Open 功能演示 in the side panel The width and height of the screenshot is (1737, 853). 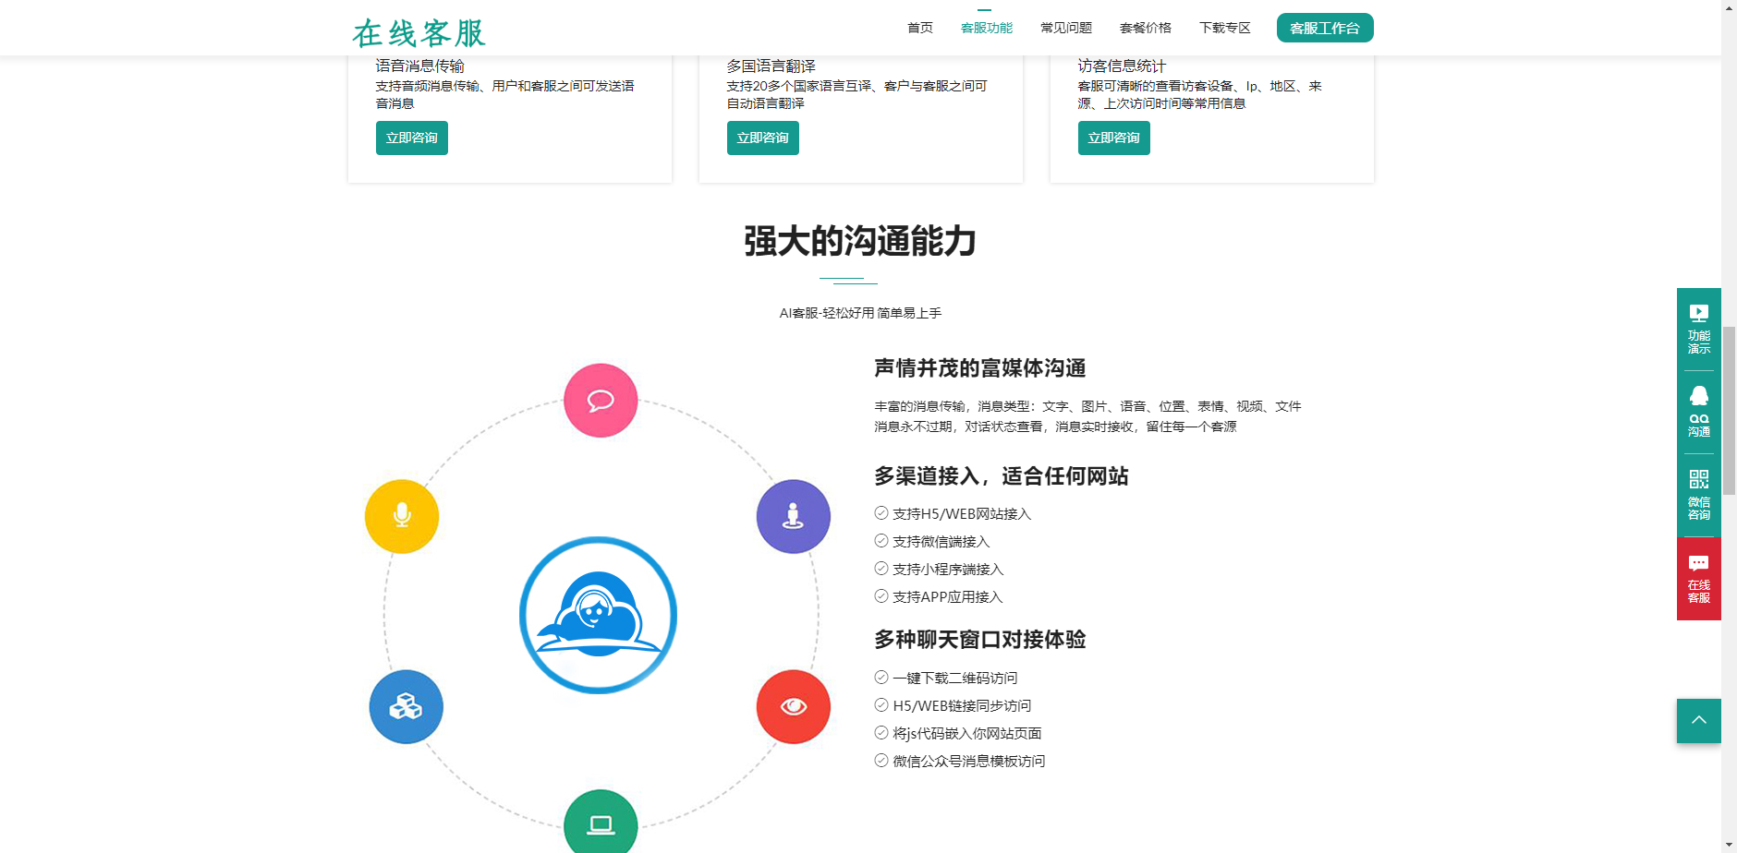(1698, 329)
